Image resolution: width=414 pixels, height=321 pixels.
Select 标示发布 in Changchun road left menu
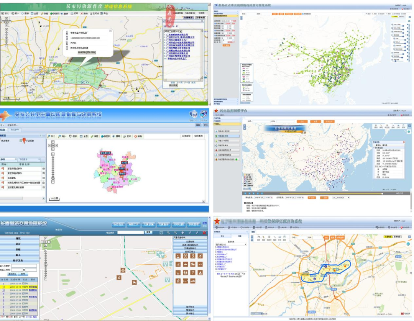pyautogui.click(x=18, y=260)
